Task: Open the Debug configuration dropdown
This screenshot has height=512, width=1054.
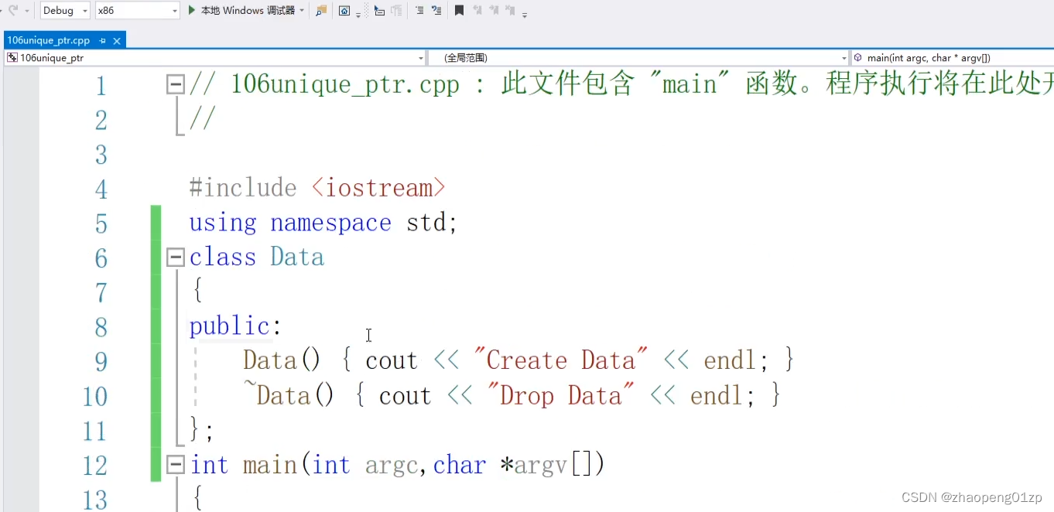Action: point(65,10)
